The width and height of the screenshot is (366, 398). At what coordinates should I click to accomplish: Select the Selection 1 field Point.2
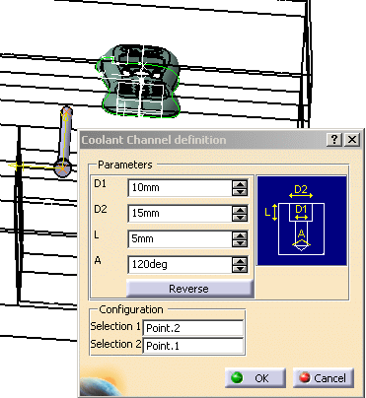[193, 328]
